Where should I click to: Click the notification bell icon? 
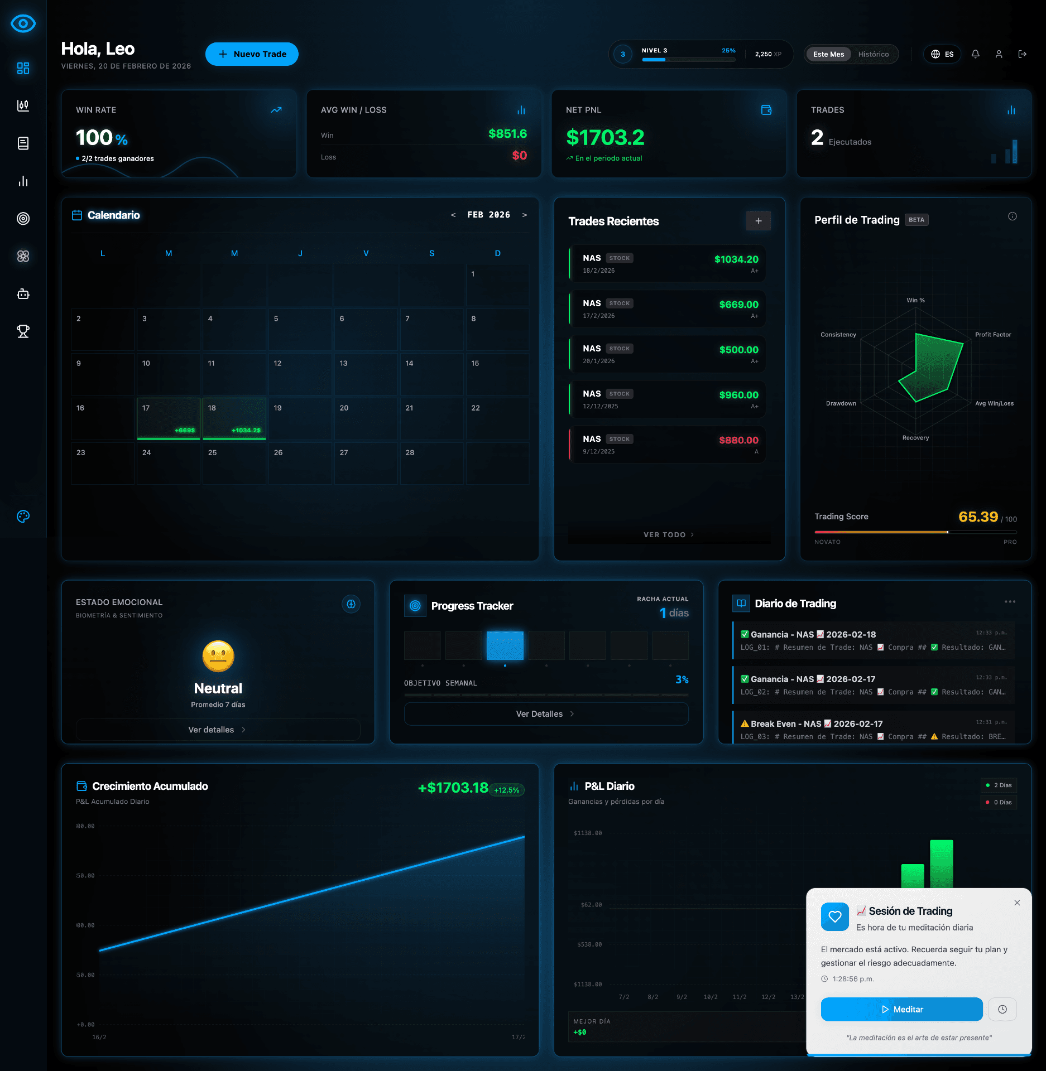[975, 54]
